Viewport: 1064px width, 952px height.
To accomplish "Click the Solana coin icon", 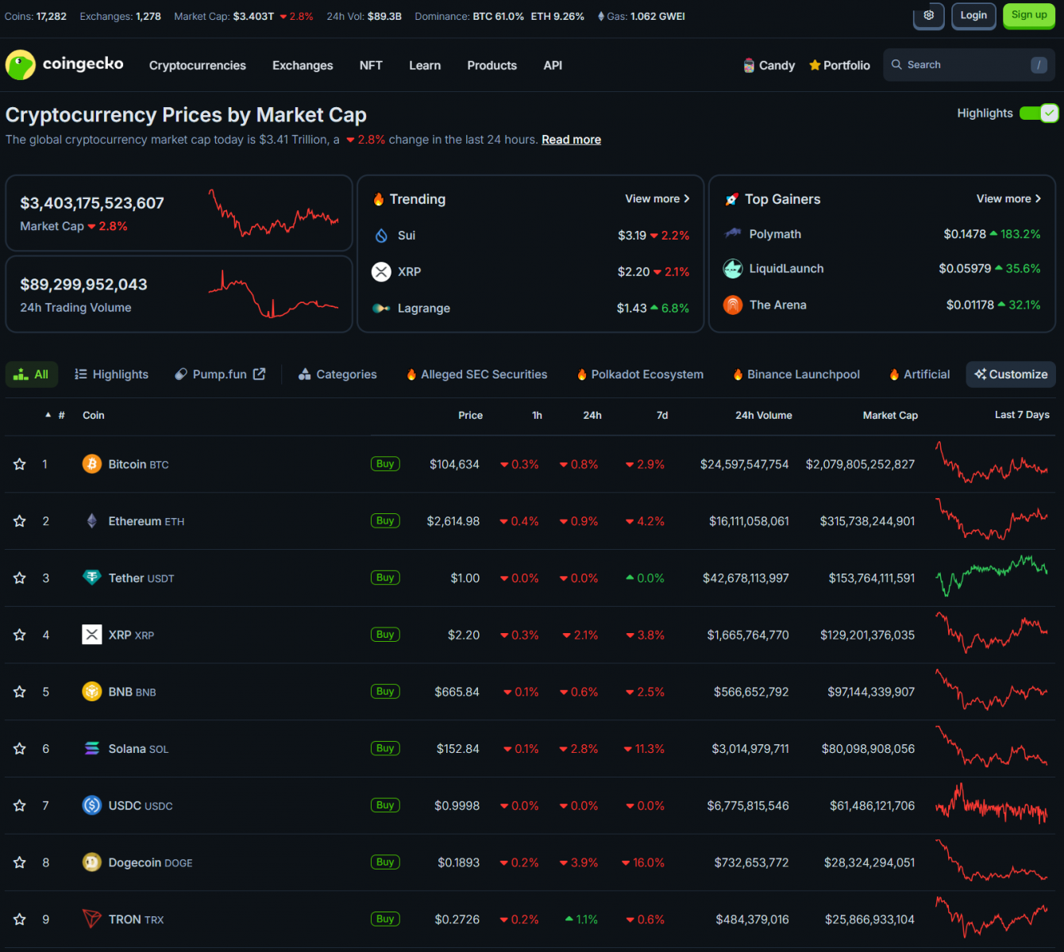I will pos(92,749).
